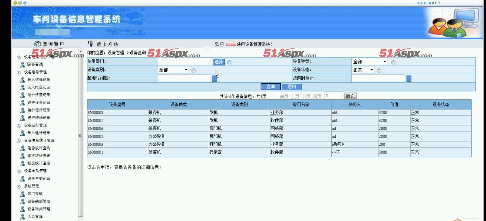Image resolution: width=486 pixels, height=221 pixels.
Task: Open date picker icon for 起用时间止
Action: click(409, 79)
